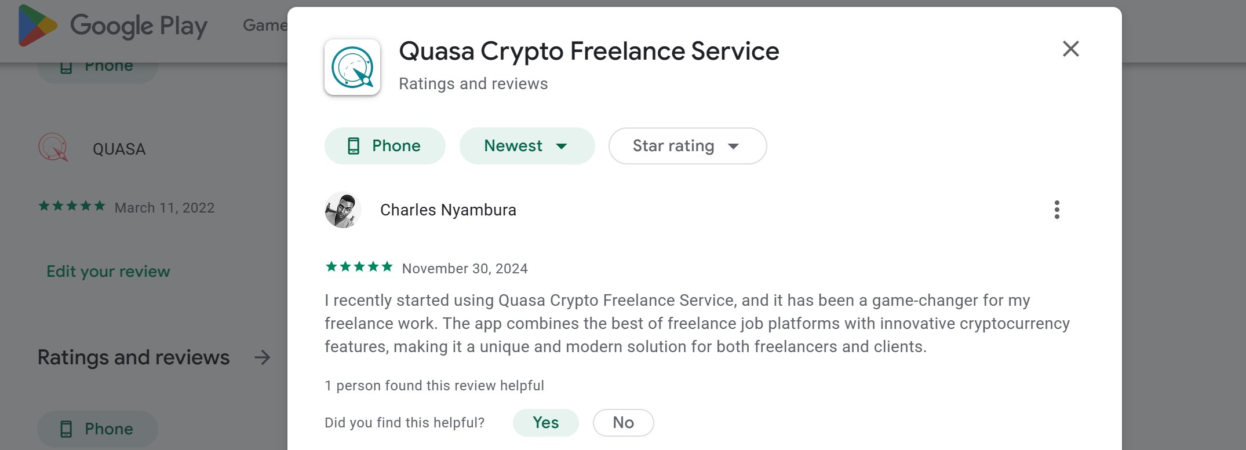Image resolution: width=1246 pixels, height=450 pixels.
Task: Click the phone icon on the Phone filter chip
Action: (354, 146)
